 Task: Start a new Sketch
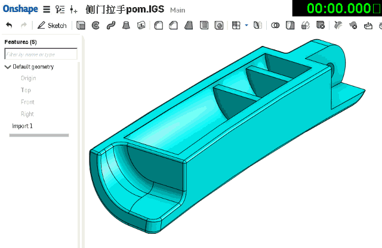coord(52,25)
